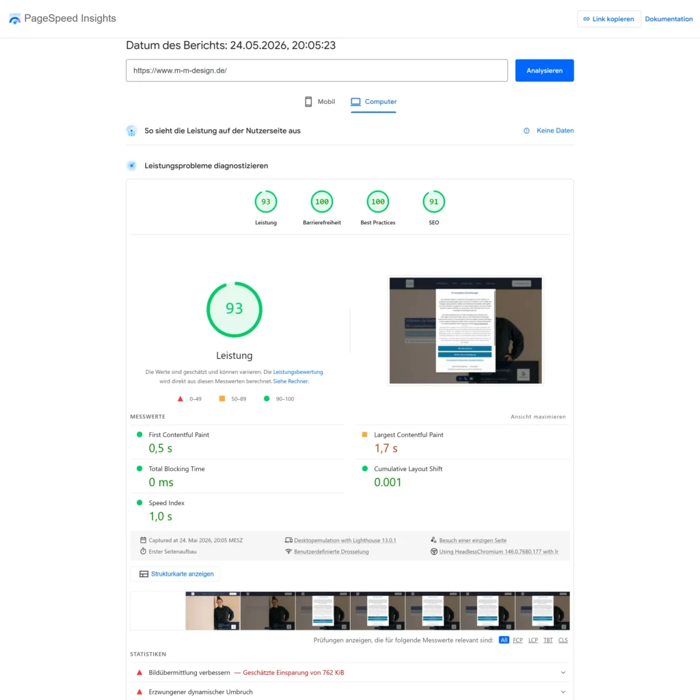Click the last filmstrip frame thumbnail
This screenshot has width=700, height=700.
click(x=542, y=610)
